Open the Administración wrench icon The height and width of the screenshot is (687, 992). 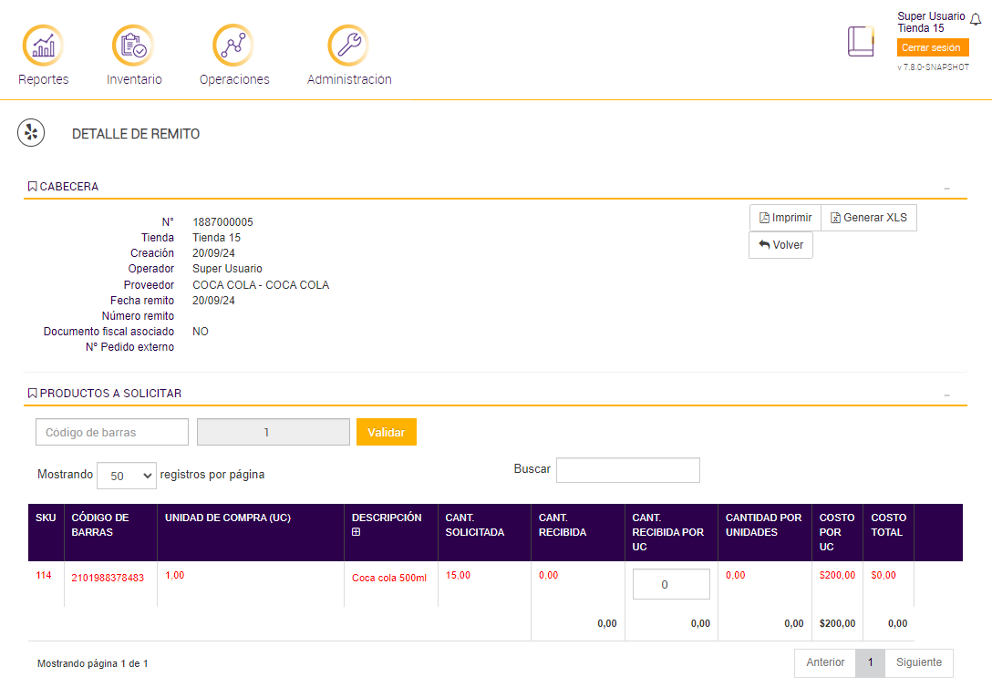[x=348, y=45]
